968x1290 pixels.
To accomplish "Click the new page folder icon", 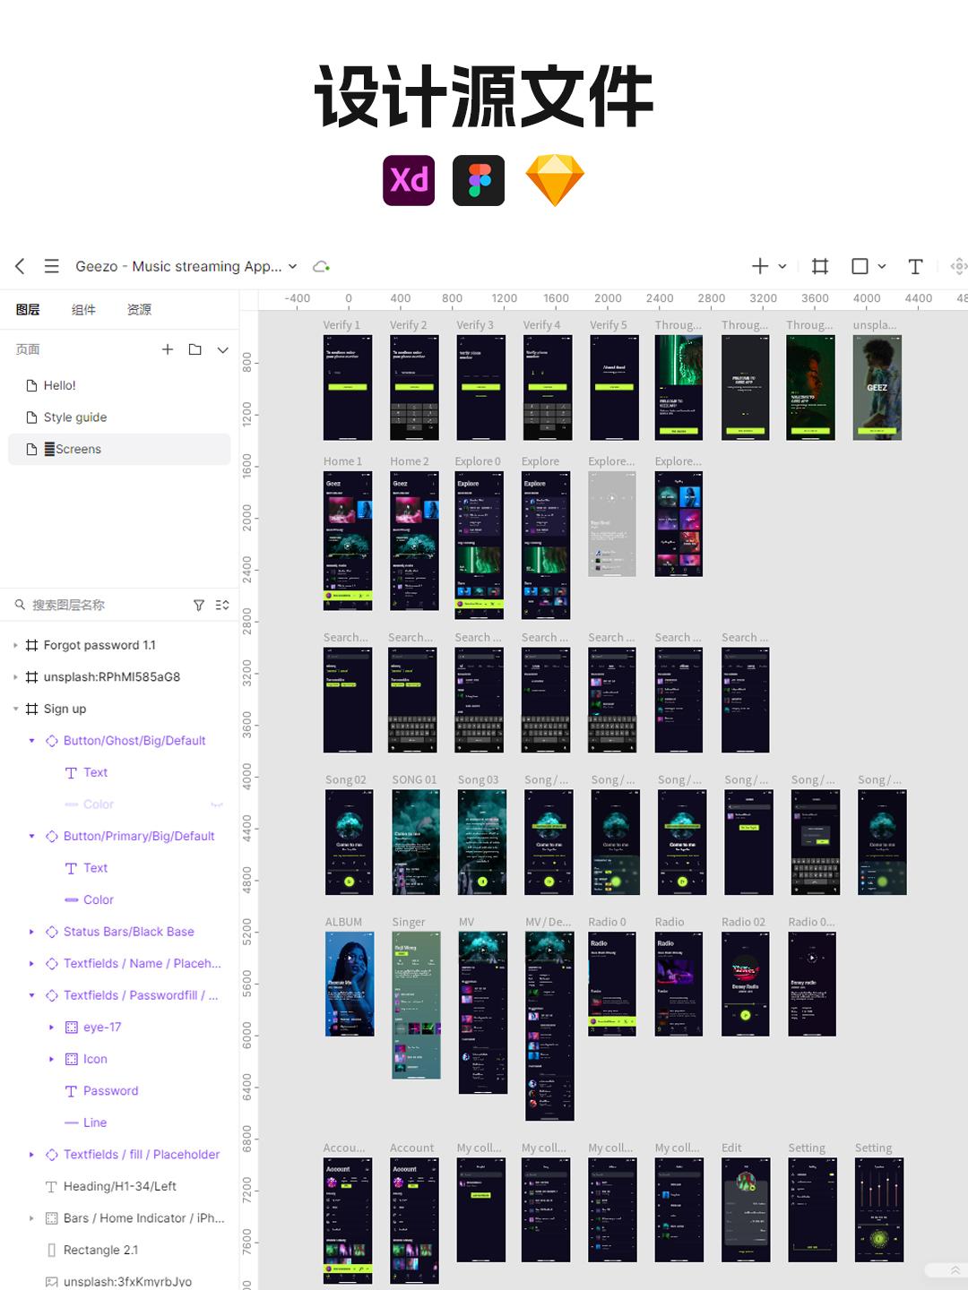I will (x=194, y=349).
